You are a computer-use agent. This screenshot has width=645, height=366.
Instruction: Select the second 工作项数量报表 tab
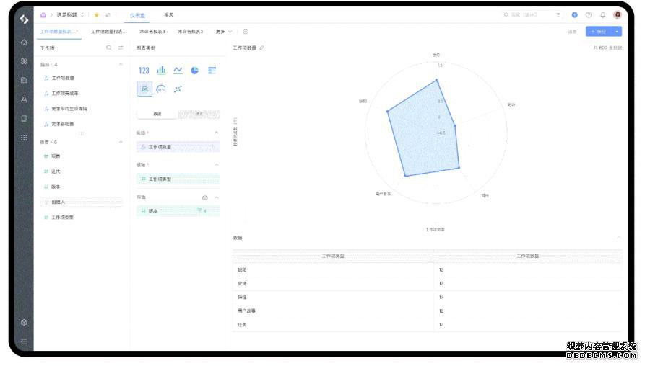(109, 32)
